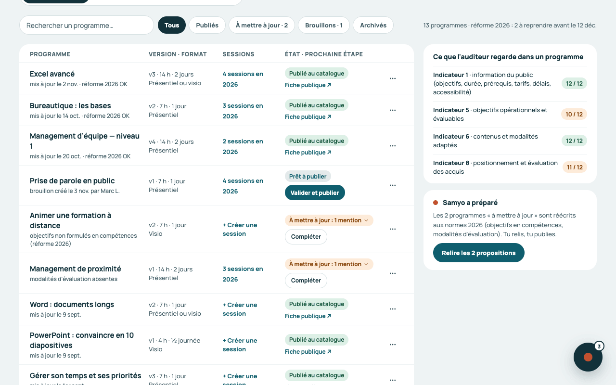
Task: Click Valider et publier for Prise de parole
Action: point(315,192)
